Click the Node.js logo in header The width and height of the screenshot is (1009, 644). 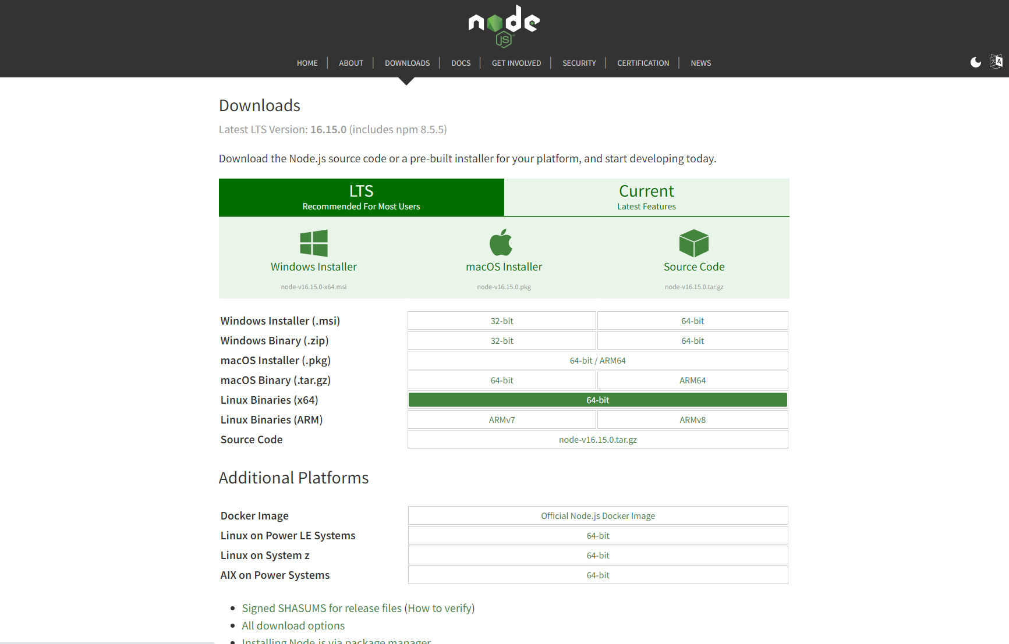point(504,26)
